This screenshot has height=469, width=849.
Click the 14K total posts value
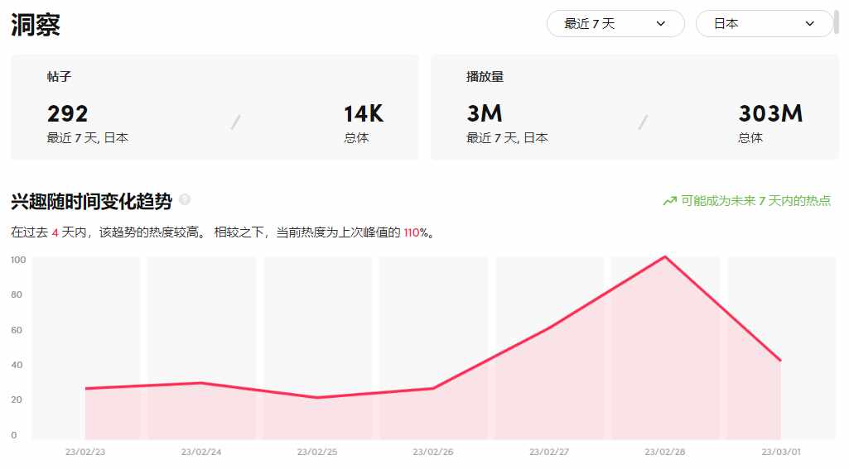364,113
